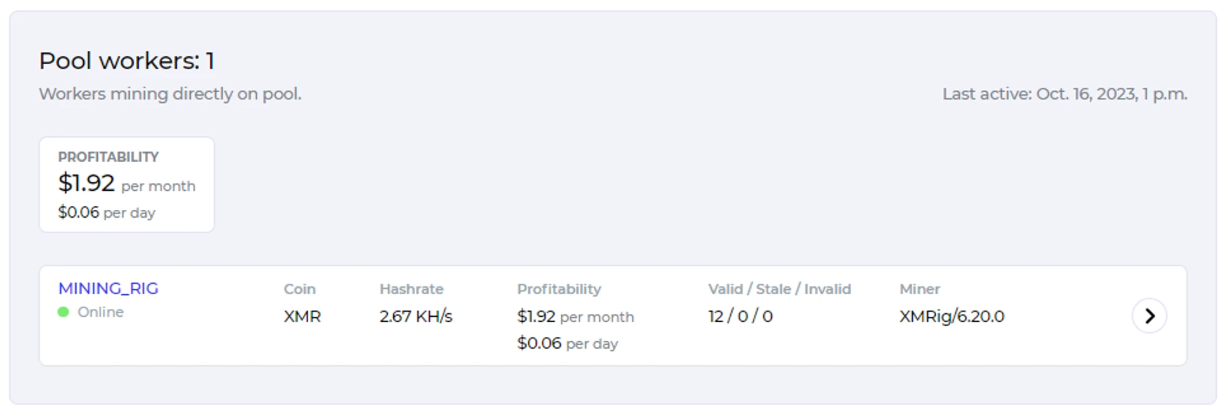Click the 2.67 KH/s hashrate value
Screen dimensions: 1223x411
(416, 316)
